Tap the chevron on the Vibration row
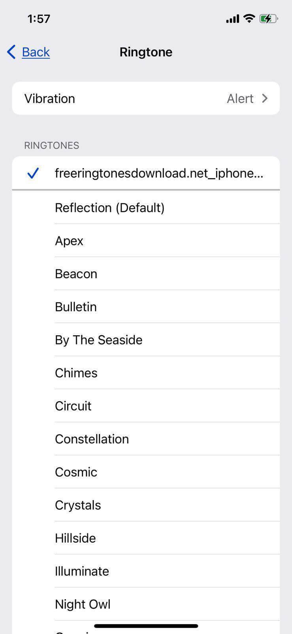 tap(265, 98)
